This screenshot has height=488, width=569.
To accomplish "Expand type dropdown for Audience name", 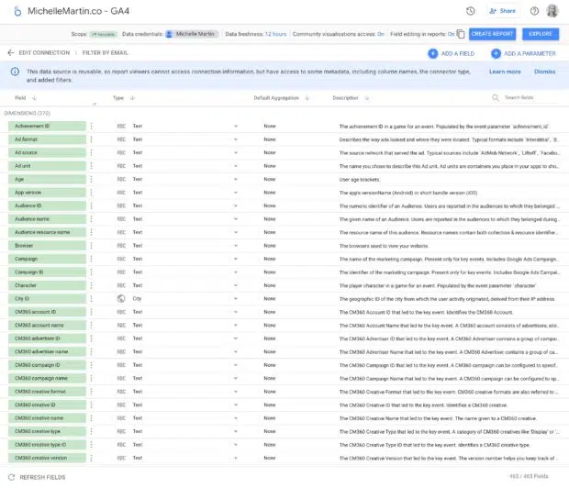I will click(x=236, y=219).
